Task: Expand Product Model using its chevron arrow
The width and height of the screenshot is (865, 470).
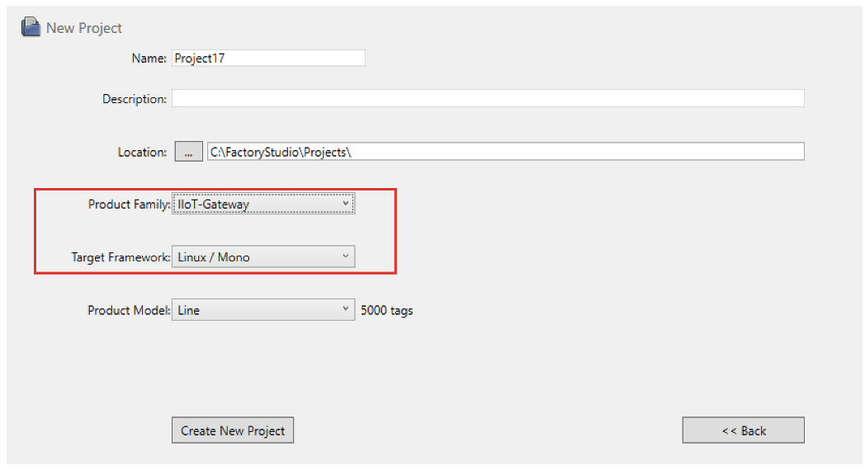Action: (x=345, y=308)
